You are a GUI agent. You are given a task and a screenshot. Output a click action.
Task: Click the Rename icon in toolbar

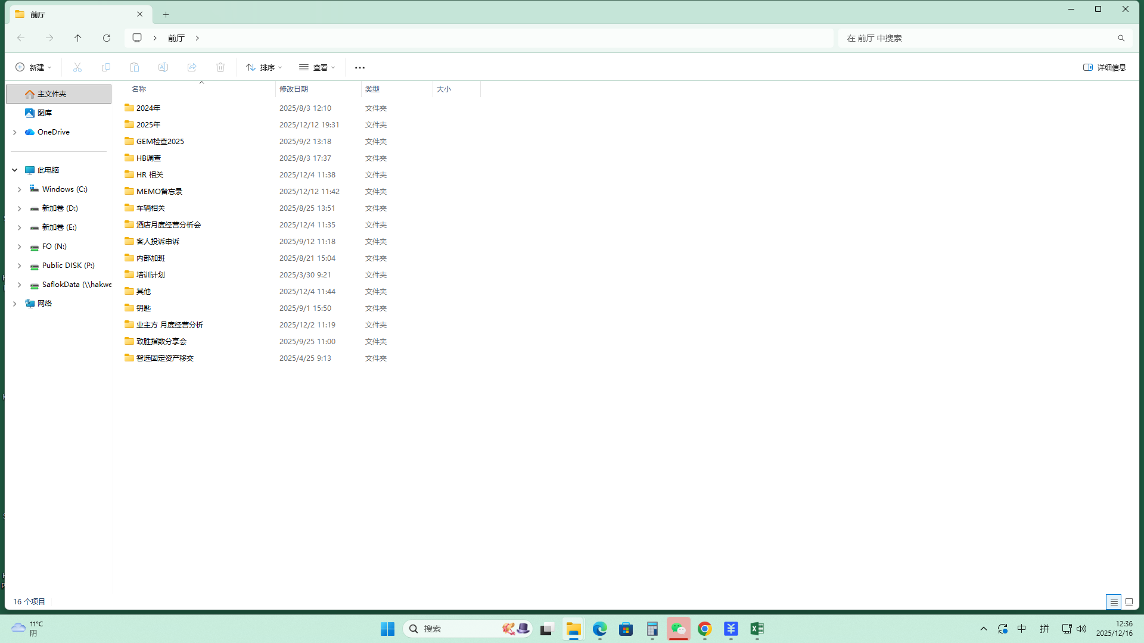163,67
